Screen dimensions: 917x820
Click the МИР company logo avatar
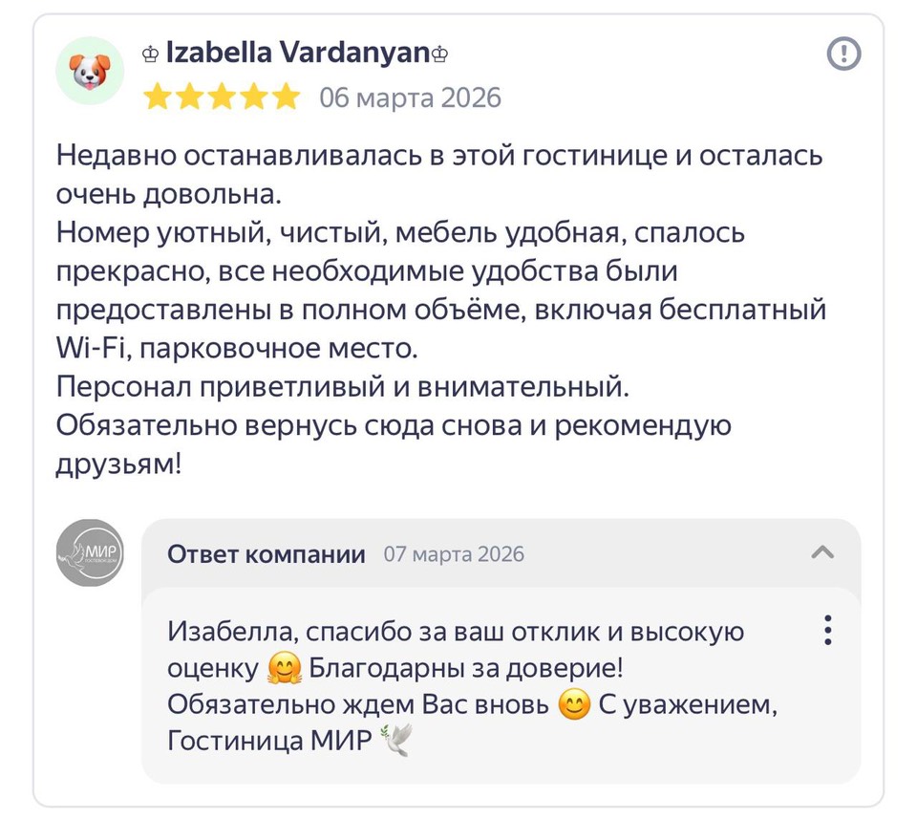pos(90,552)
